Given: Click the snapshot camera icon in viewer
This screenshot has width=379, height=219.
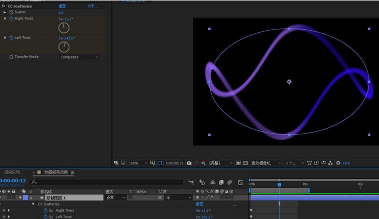Looking at the screenshot, I should click(189, 163).
